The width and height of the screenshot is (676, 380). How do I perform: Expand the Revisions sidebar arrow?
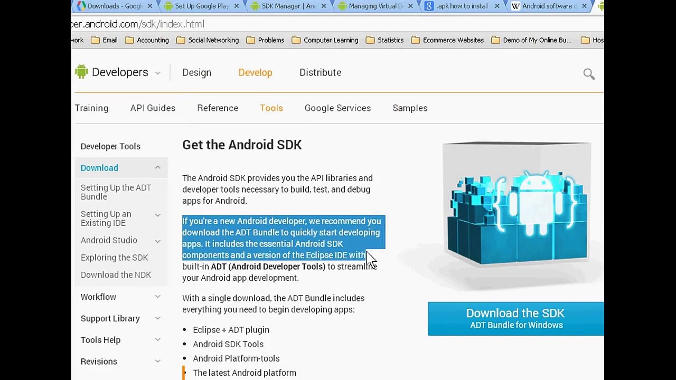(x=157, y=362)
